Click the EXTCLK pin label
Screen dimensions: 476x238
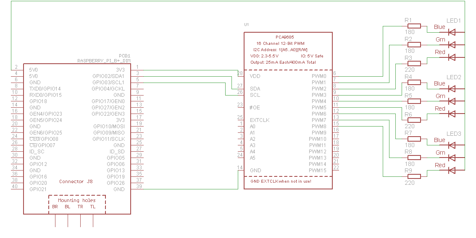[260, 120]
